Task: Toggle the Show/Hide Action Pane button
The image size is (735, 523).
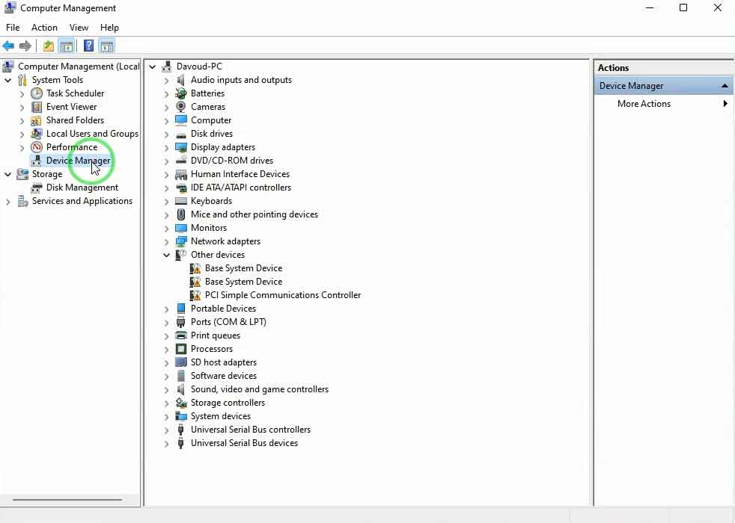Action: (x=106, y=46)
